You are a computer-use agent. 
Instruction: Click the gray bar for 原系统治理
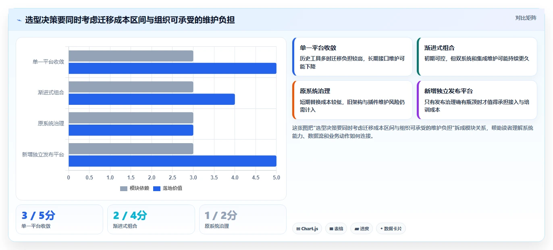tap(131, 118)
